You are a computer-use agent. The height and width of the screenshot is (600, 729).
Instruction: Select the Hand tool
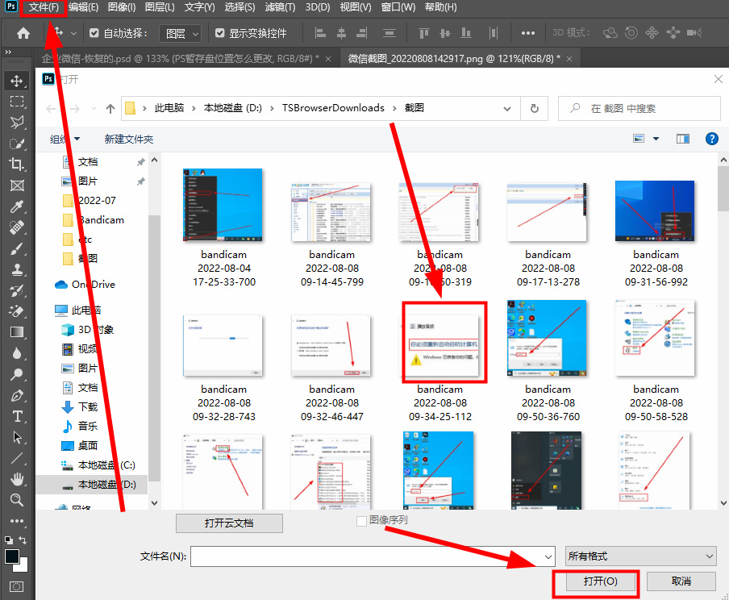(16, 479)
